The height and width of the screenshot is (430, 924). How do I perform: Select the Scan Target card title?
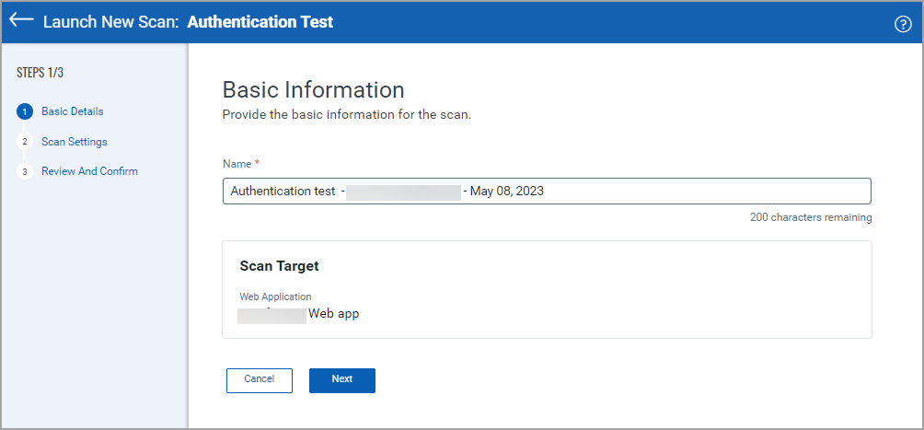pos(279,266)
